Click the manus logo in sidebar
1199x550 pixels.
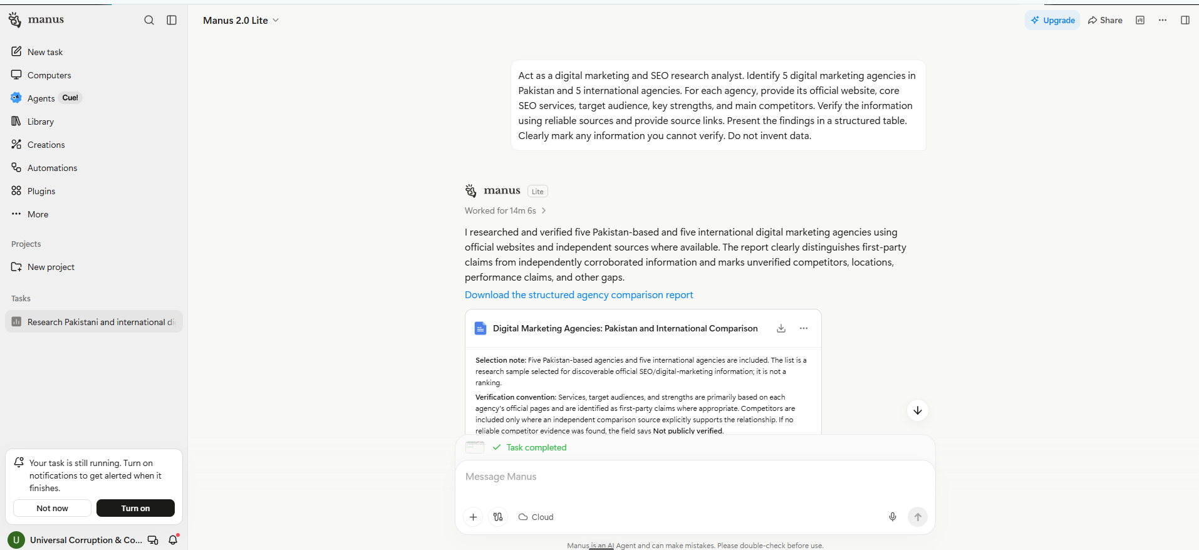pos(36,19)
